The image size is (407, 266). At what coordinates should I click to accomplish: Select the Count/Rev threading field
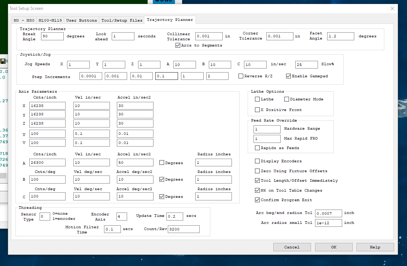(183, 229)
